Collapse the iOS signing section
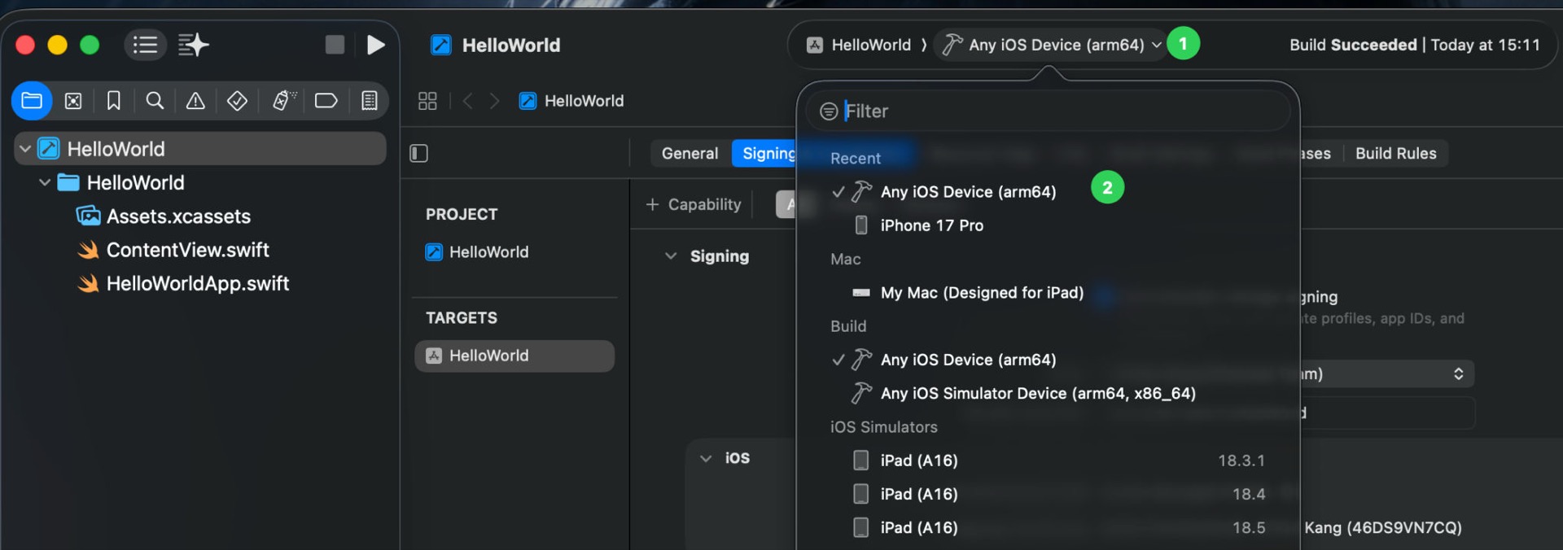Viewport: 1563px width, 550px height. click(x=706, y=458)
